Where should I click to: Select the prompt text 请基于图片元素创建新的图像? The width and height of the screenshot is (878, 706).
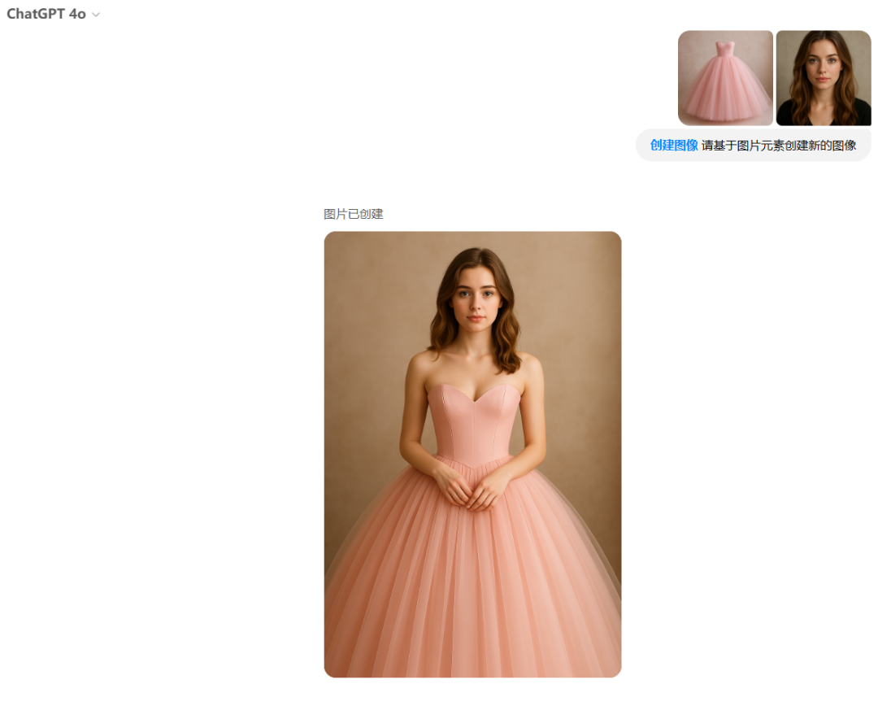tap(778, 146)
